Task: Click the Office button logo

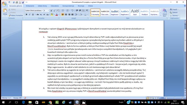Action: [x=4, y=4]
